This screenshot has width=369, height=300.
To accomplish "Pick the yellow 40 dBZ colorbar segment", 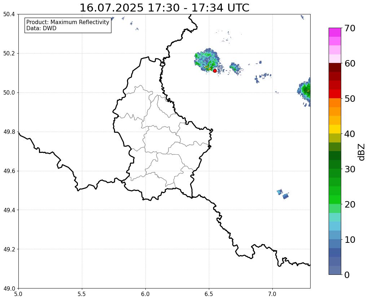I will tap(335, 129).
